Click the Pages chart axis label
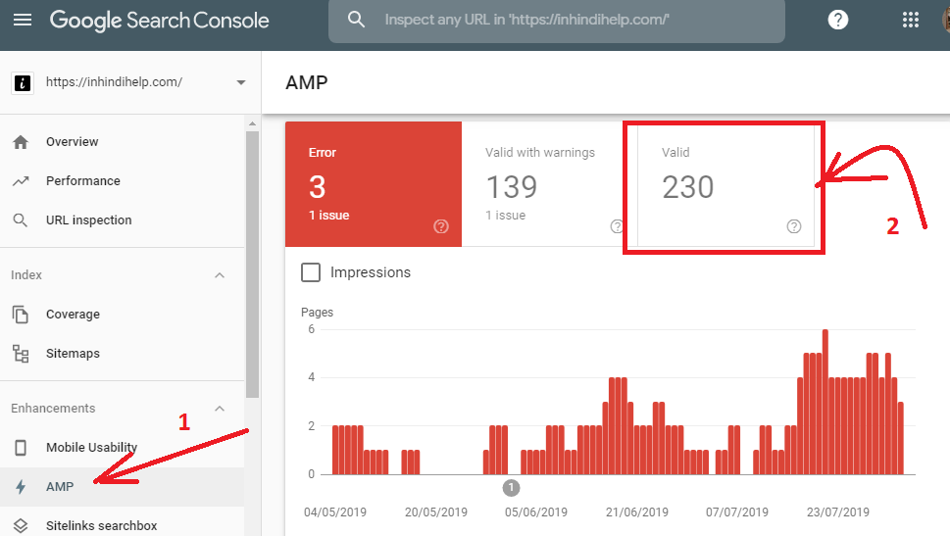950x536 pixels. (x=317, y=313)
